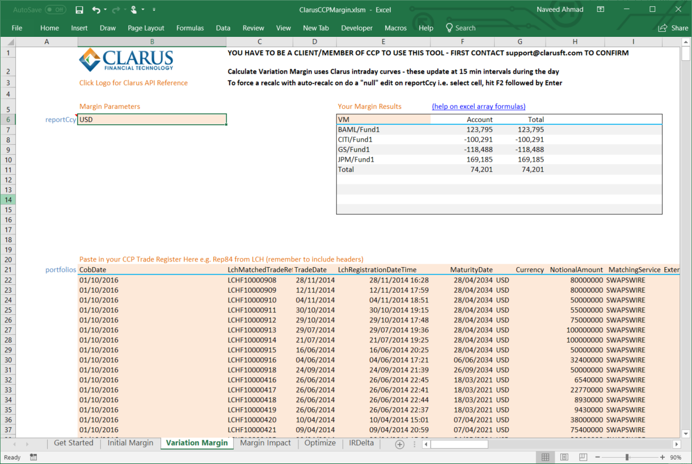Open the Macros ribbon tab
692x464 pixels.
pyautogui.click(x=395, y=28)
